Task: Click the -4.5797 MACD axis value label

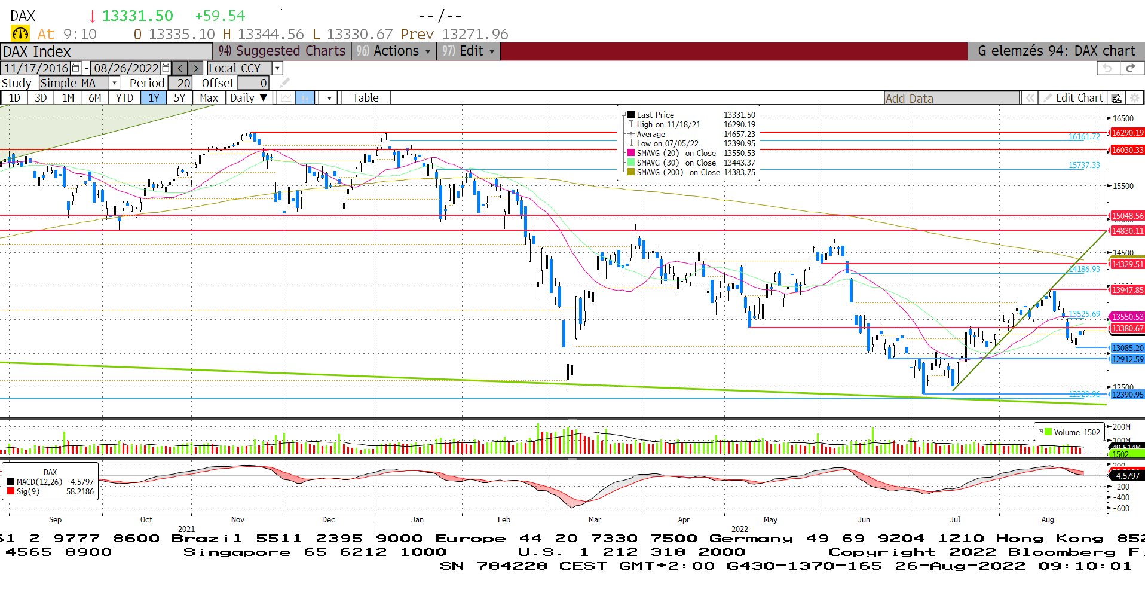Action: point(1126,476)
